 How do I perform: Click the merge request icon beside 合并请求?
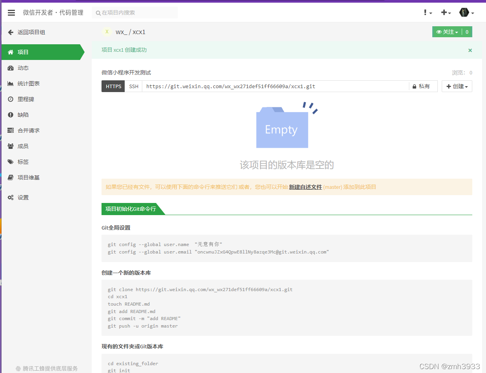[11, 130]
